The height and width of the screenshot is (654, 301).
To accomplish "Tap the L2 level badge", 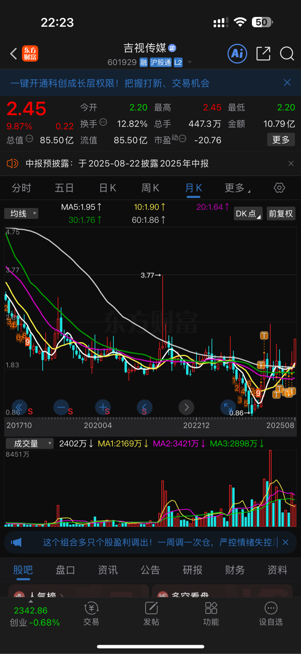I will point(178,62).
